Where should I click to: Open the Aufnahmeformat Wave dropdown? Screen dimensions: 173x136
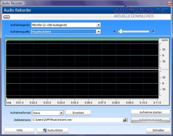pyautogui.click(x=48, y=113)
